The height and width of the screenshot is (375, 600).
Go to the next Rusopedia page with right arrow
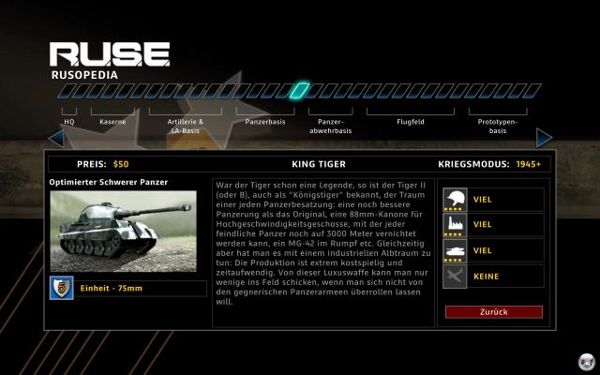[x=544, y=138]
